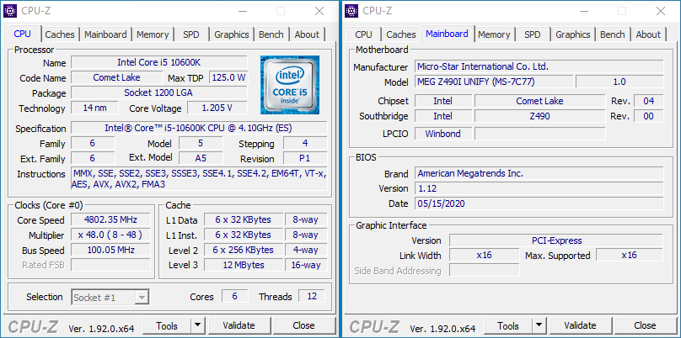681x338 pixels.
Task: Open the Memory tab in right window
Action: coord(494,34)
